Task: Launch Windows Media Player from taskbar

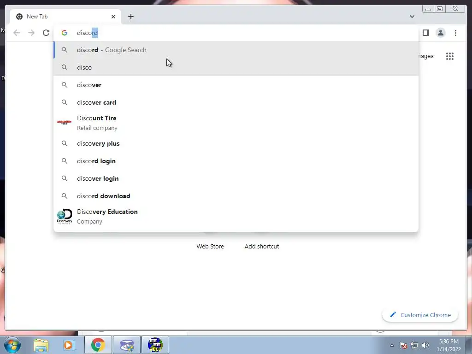Action: pos(68,345)
